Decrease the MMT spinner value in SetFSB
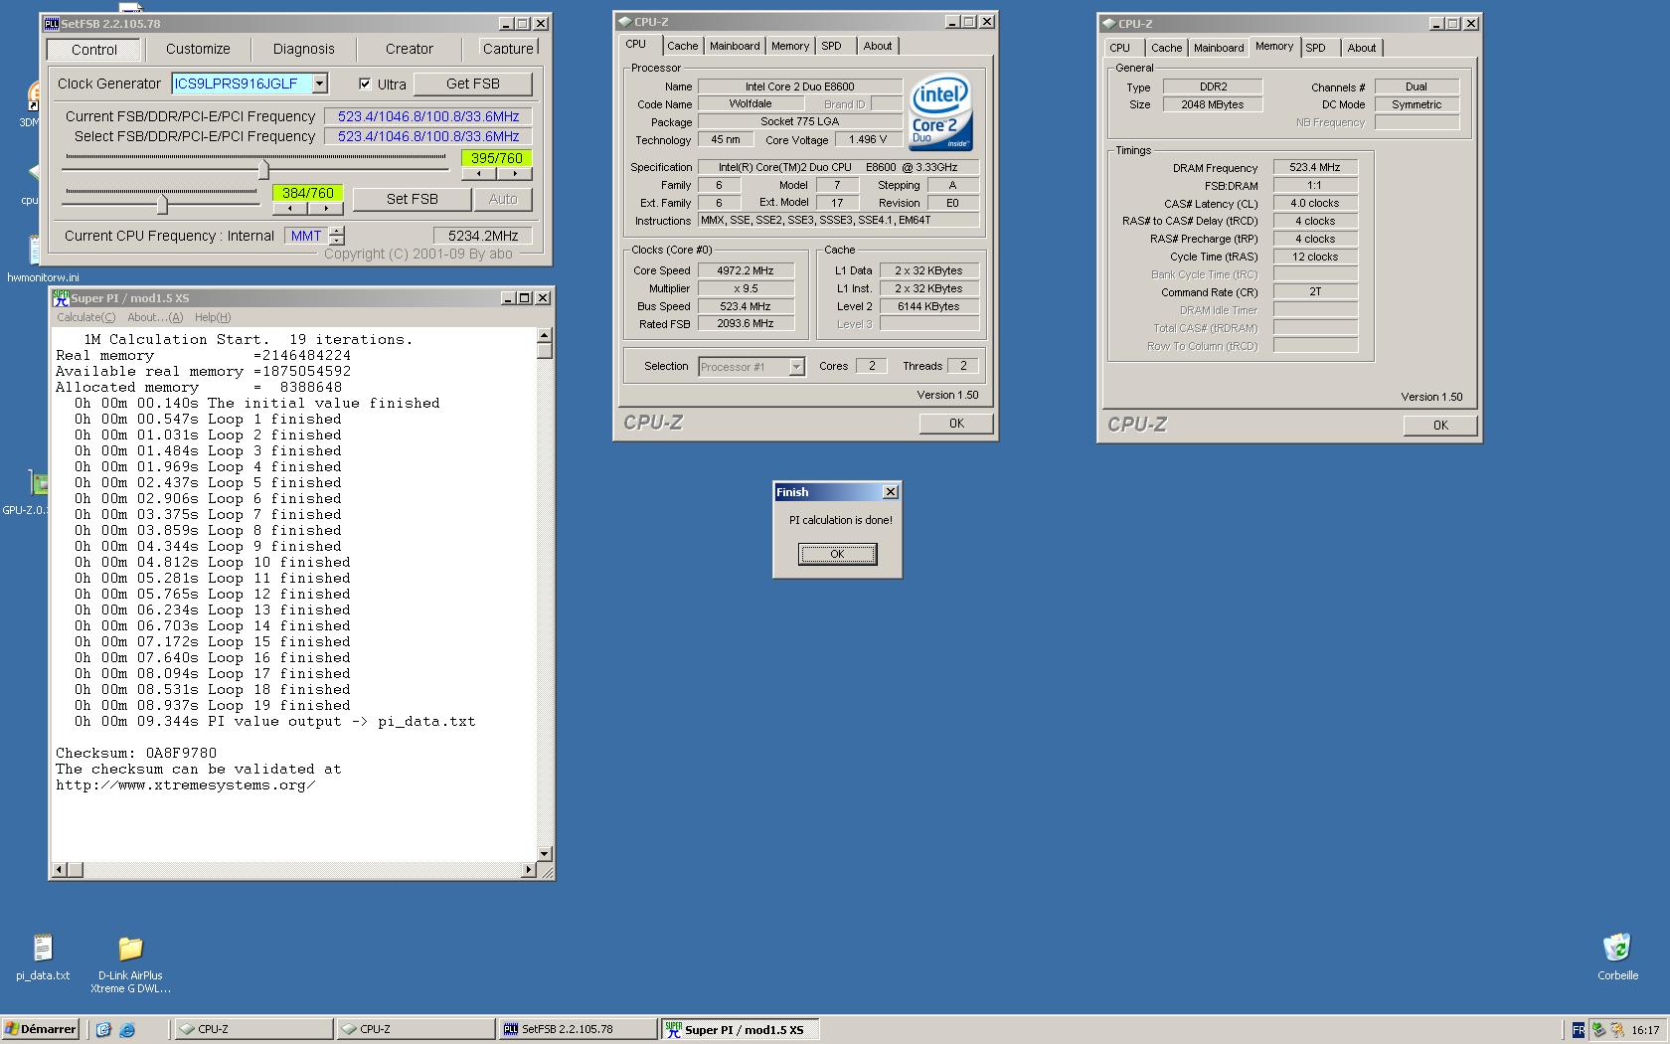This screenshot has height=1044, width=1670. click(337, 241)
